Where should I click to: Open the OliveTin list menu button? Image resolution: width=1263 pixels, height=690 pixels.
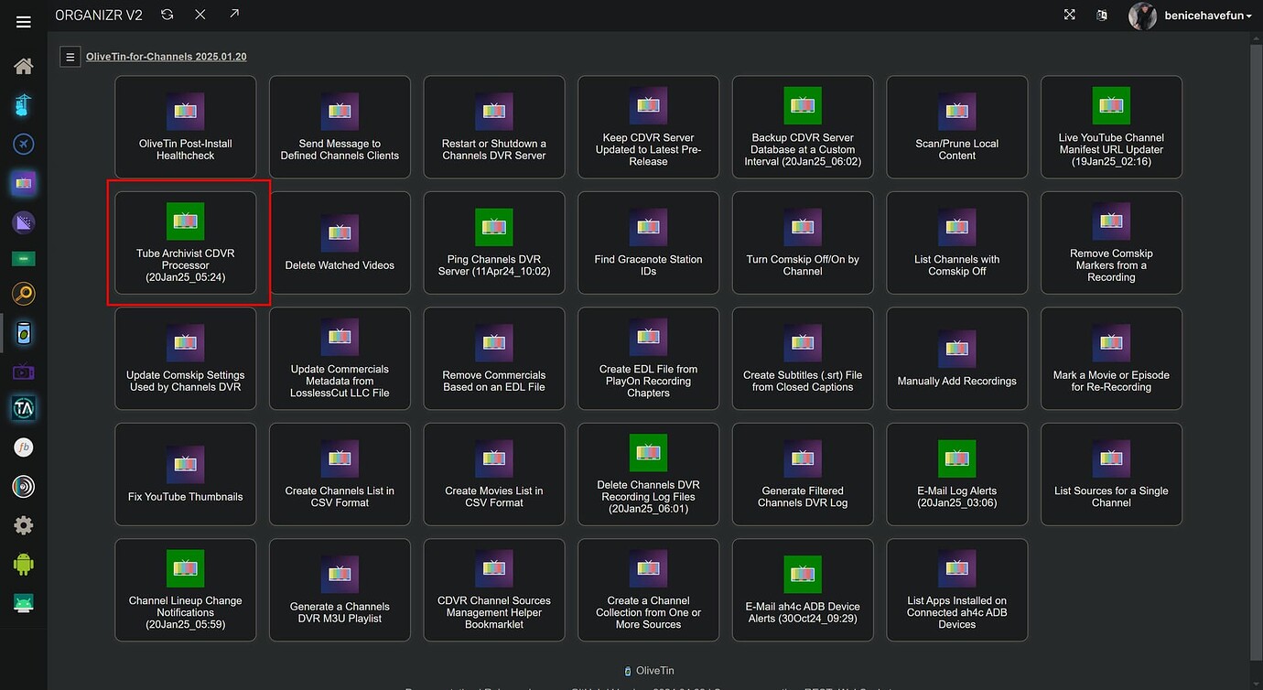pos(70,57)
